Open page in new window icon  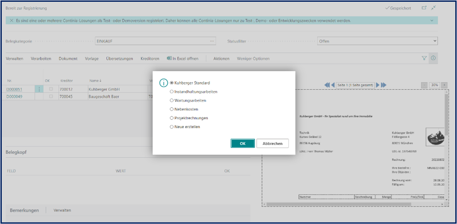(424, 8)
